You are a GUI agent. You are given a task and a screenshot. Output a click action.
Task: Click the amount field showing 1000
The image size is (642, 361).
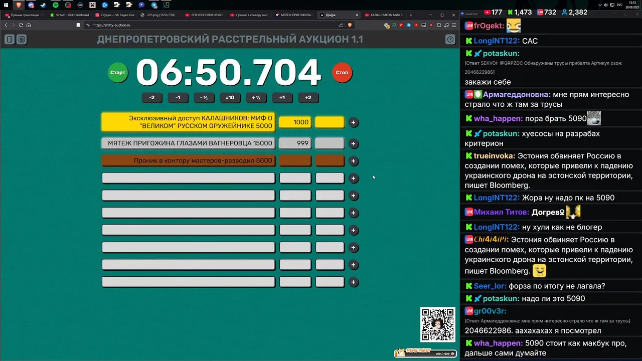(295, 122)
